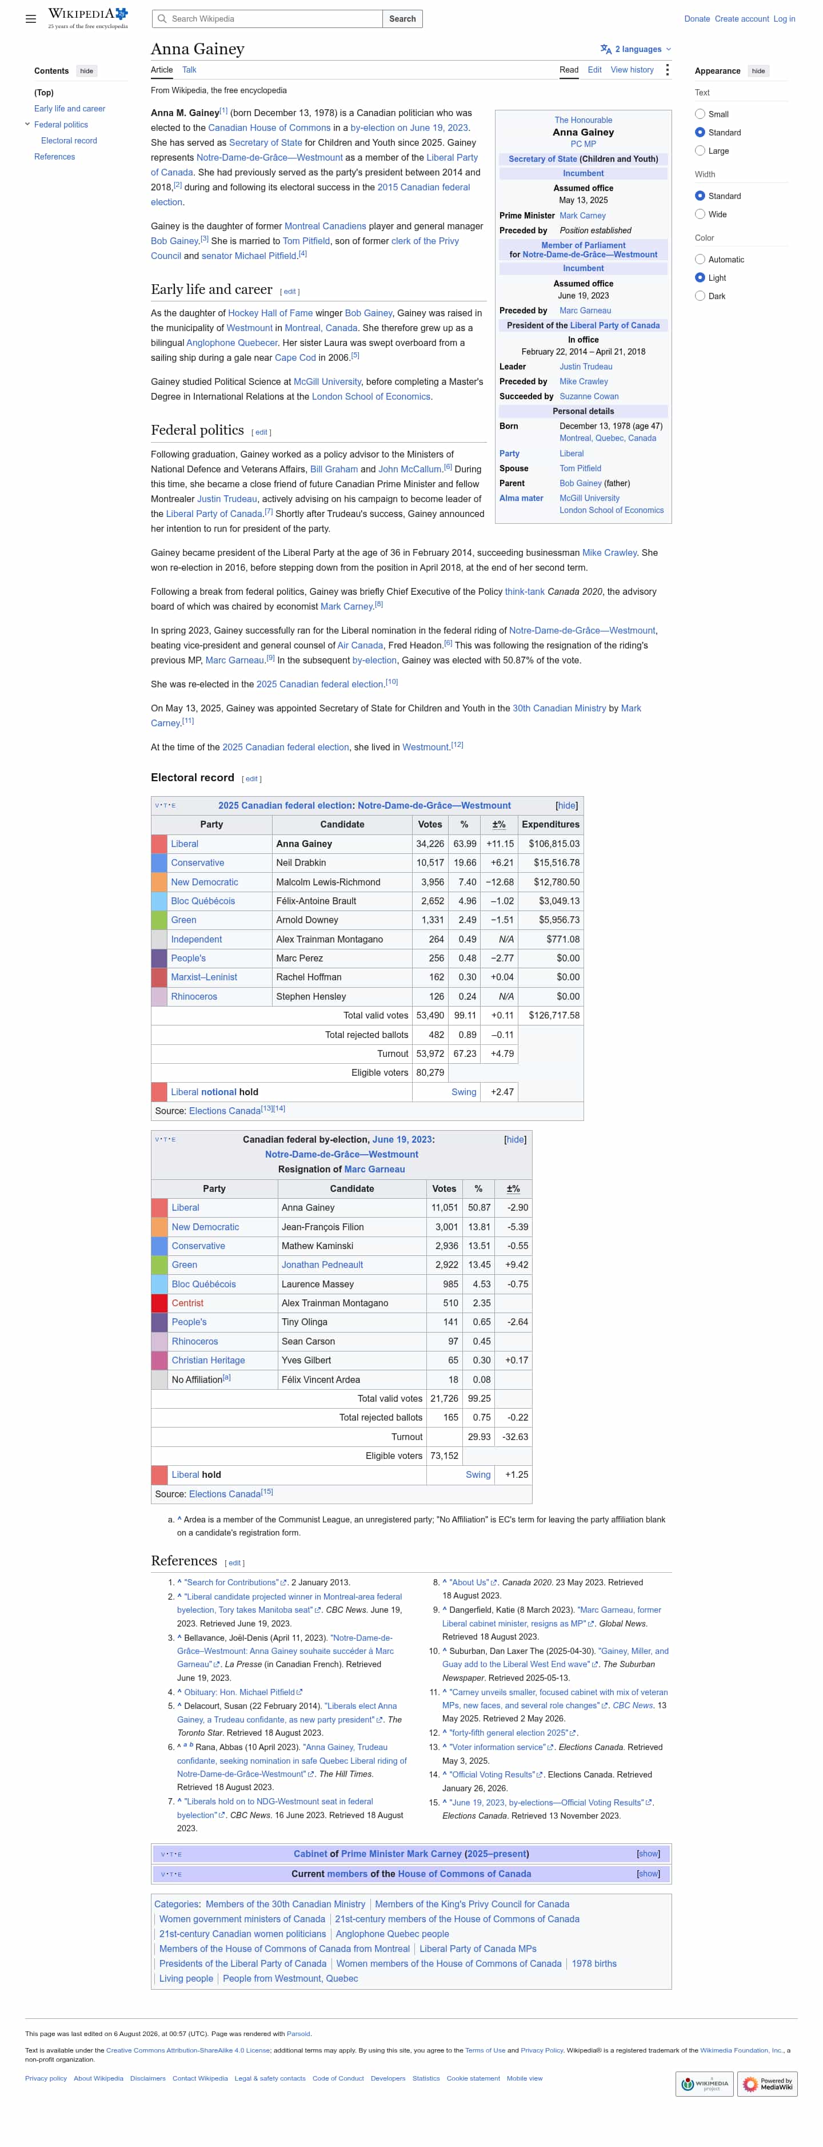Screen dimensions: 823x2147
Task: Open the Marxist–Leninist party link
Action: [204, 977]
